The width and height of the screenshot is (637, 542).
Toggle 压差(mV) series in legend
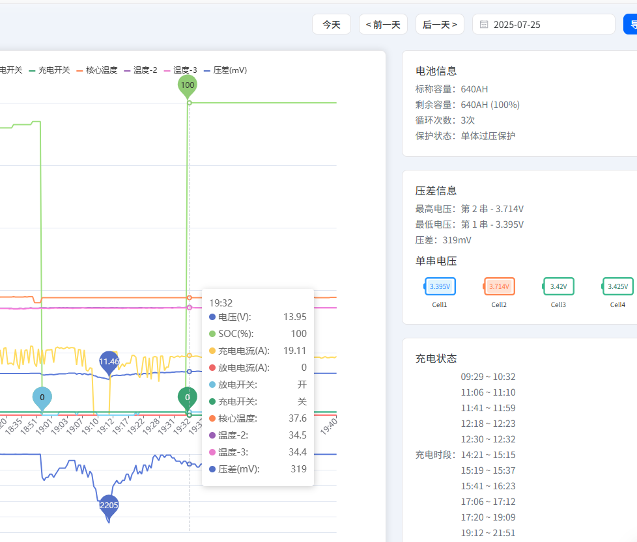(225, 70)
